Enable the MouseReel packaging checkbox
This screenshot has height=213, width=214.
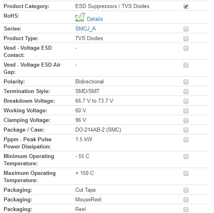[186, 200]
